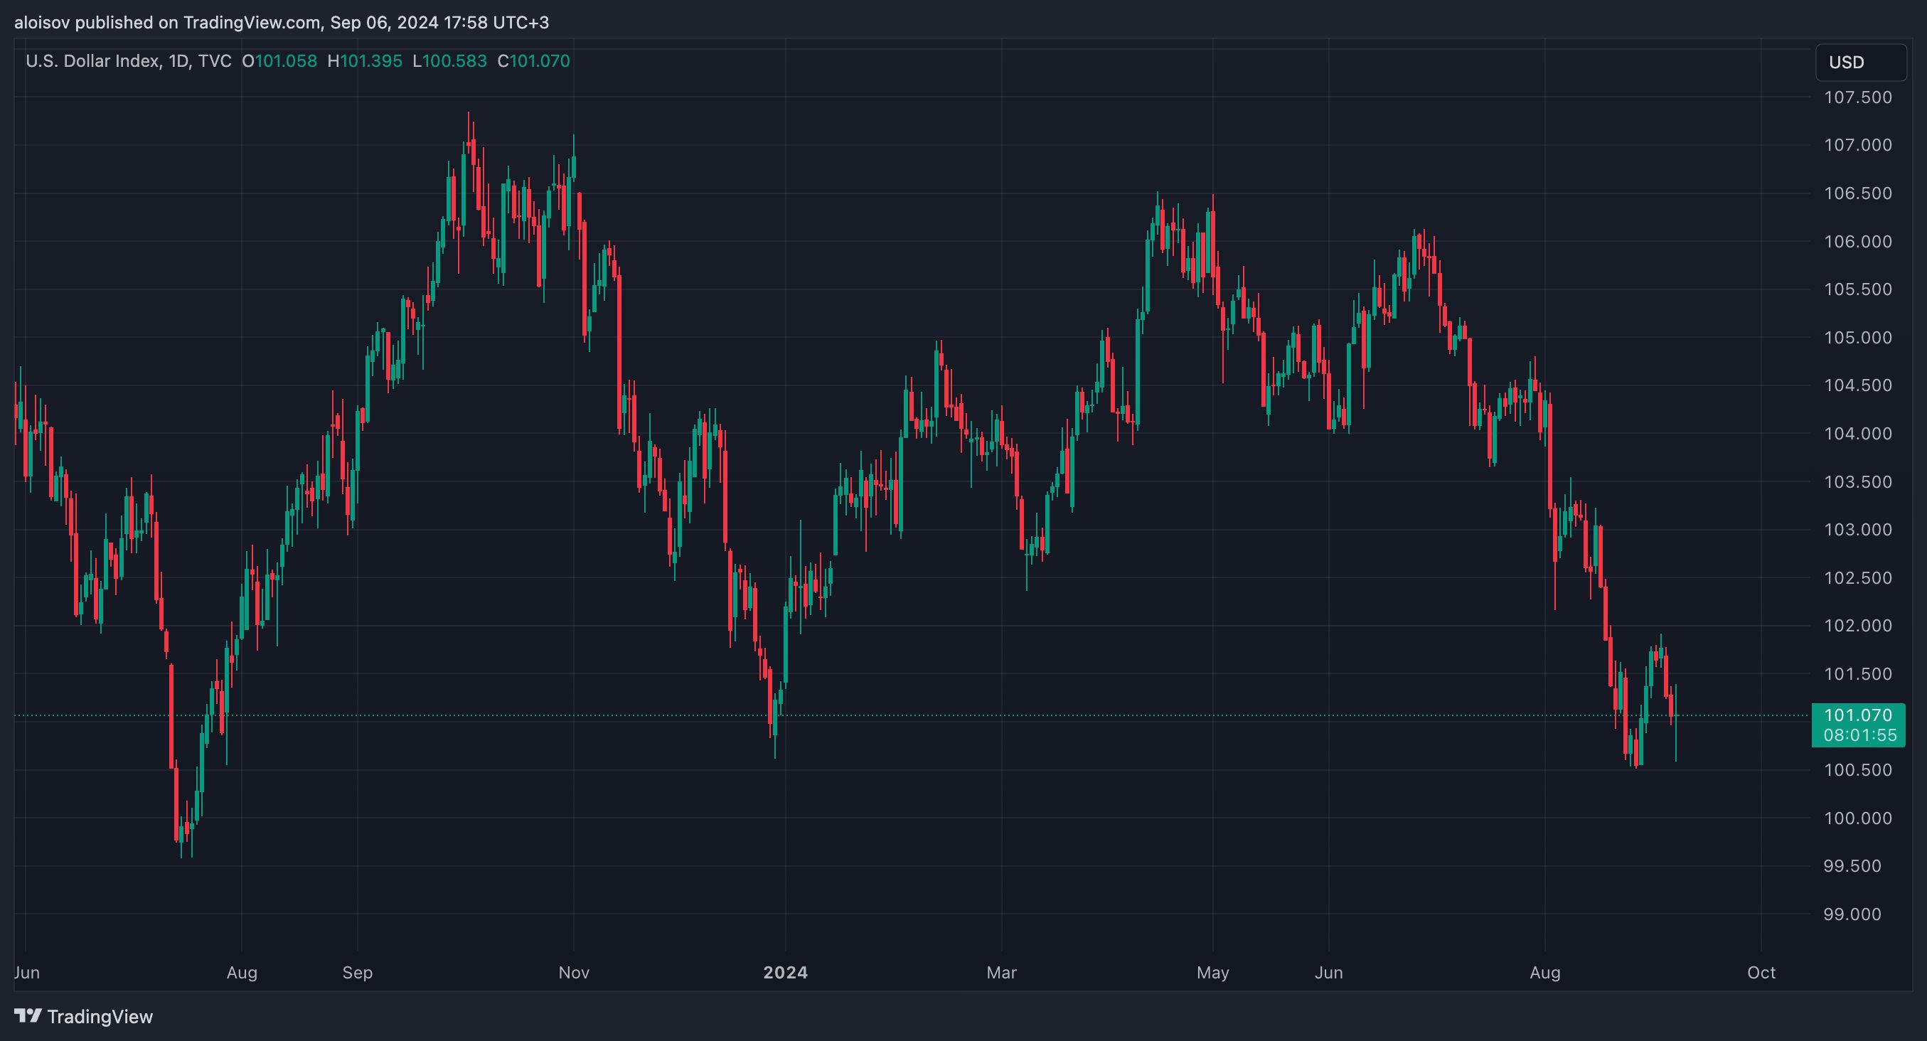1927x1041 pixels.
Task: Click the Mar label on time axis
Action: (x=1001, y=972)
